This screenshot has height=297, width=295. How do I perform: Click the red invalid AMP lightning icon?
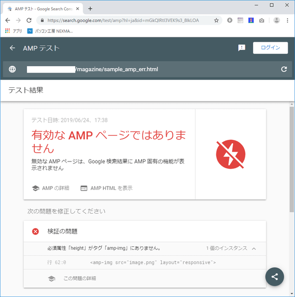point(231,154)
